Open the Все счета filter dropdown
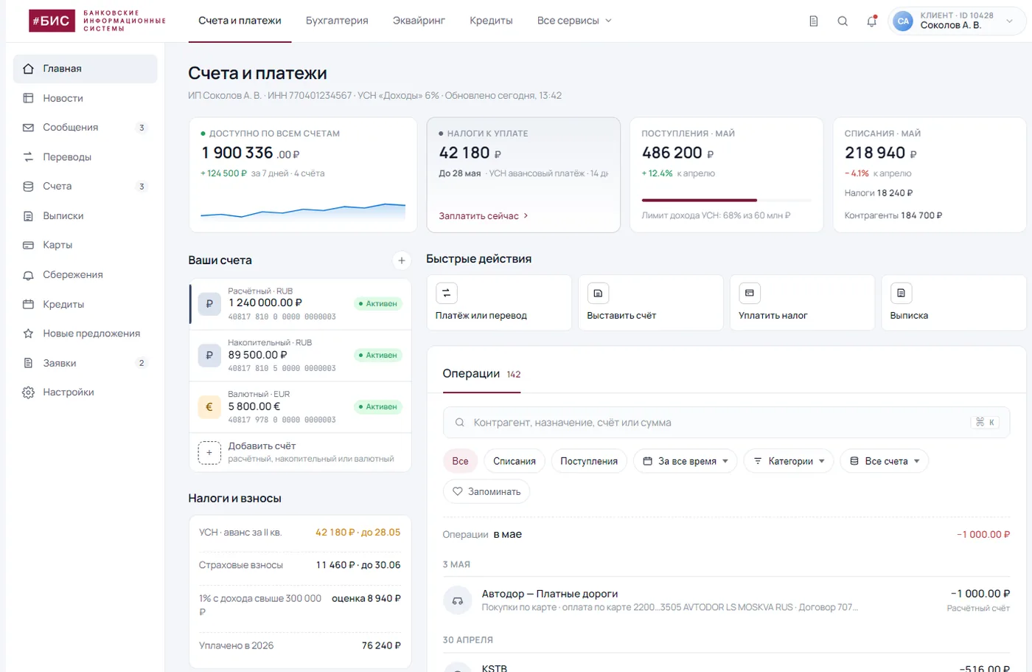 pos(885,461)
